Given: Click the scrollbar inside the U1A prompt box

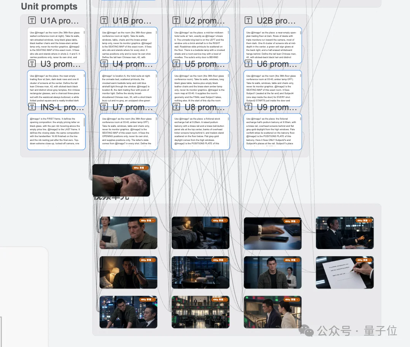Looking at the screenshot, I should [x=84, y=33].
